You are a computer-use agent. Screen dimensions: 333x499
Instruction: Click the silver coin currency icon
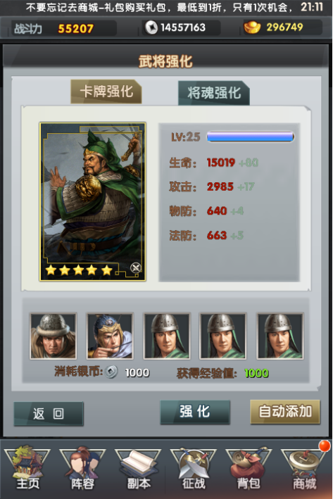click(x=151, y=27)
